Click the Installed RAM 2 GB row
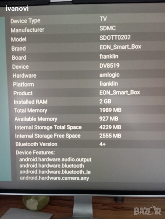The width and height of the screenshot is (165, 219). coord(89,102)
